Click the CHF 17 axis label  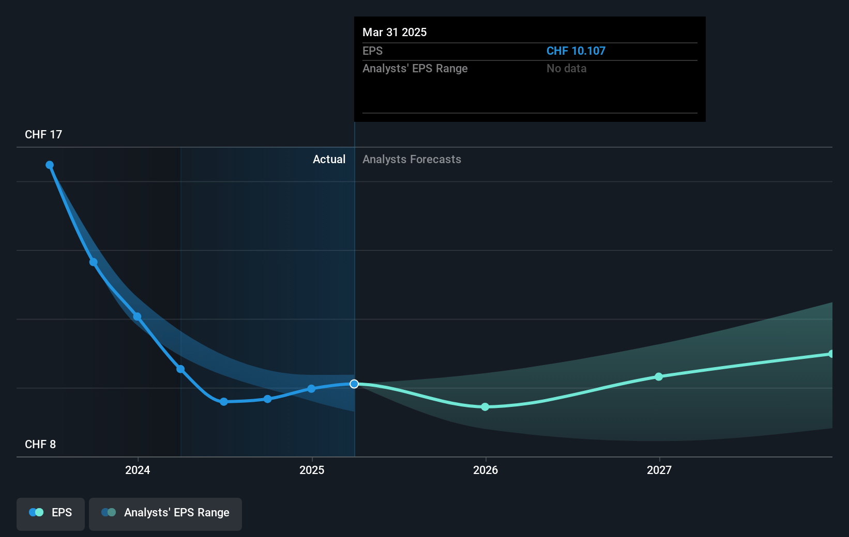click(x=43, y=134)
